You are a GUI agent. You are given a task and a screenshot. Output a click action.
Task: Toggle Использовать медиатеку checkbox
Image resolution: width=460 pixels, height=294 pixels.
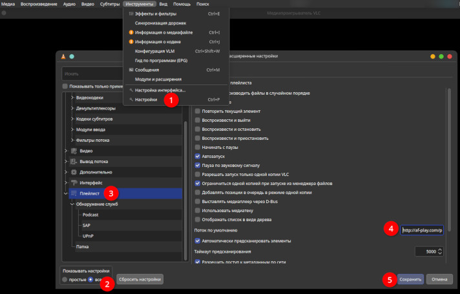click(x=198, y=210)
